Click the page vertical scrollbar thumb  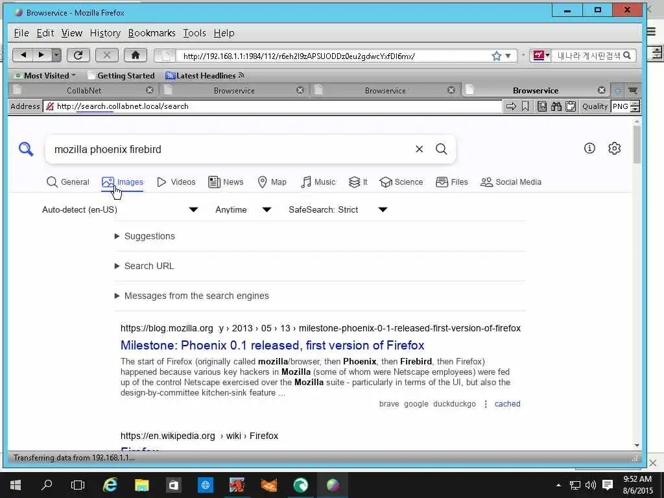coord(637,145)
